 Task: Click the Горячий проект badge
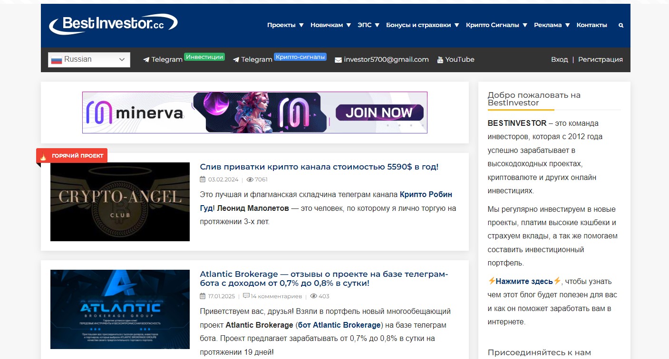(x=72, y=156)
